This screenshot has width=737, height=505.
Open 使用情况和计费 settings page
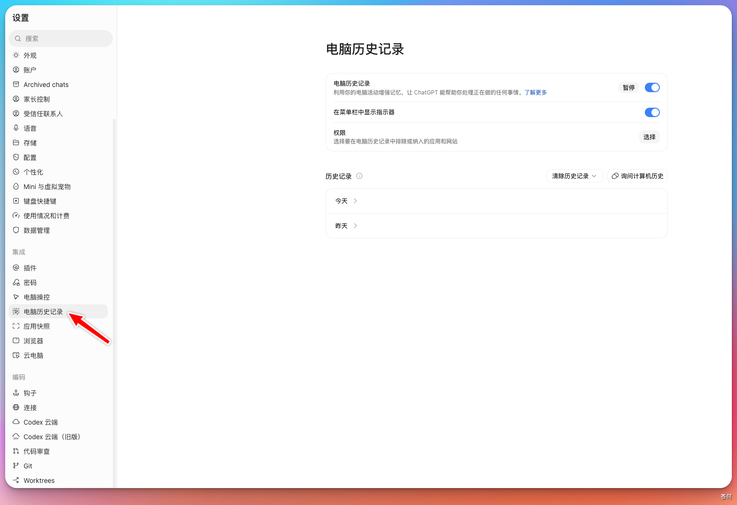(x=58, y=215)
